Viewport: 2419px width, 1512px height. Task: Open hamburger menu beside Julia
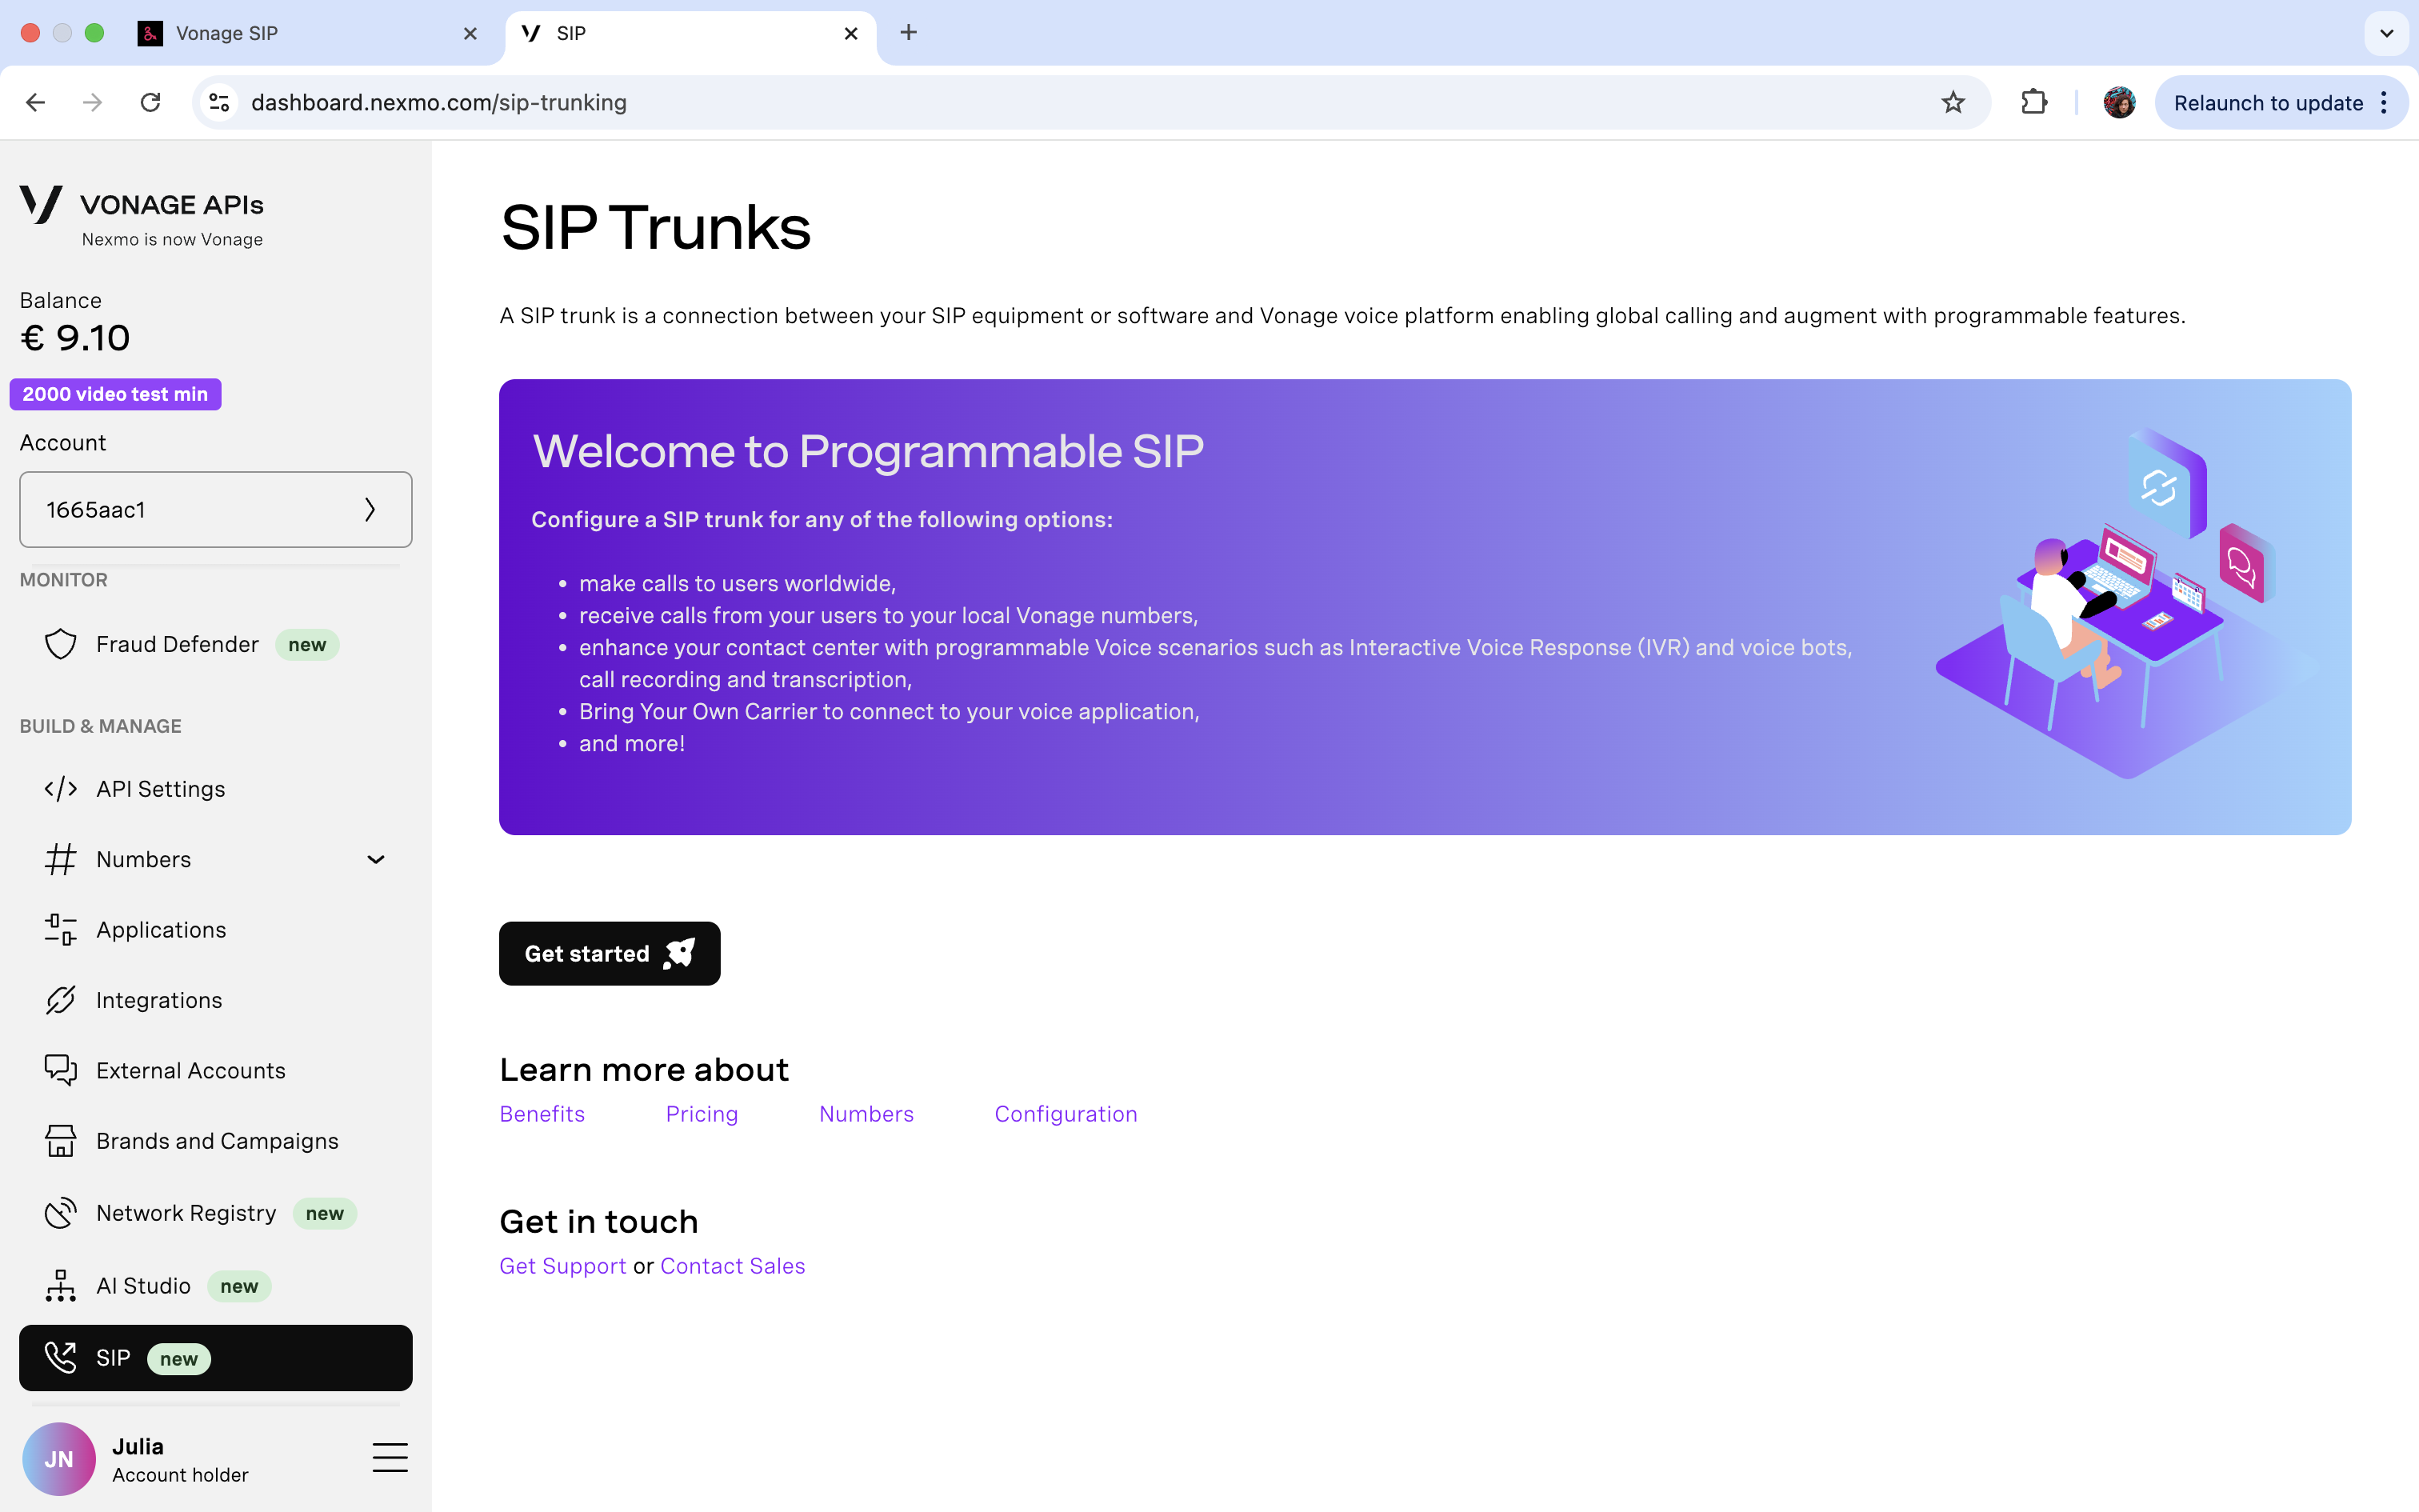click(390, 1458)
